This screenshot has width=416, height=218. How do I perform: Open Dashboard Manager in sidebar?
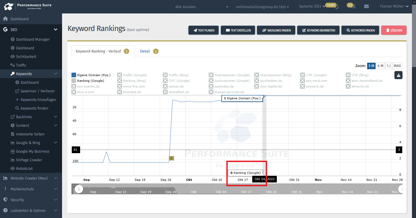pyautogui.click(x=33, y=39)
